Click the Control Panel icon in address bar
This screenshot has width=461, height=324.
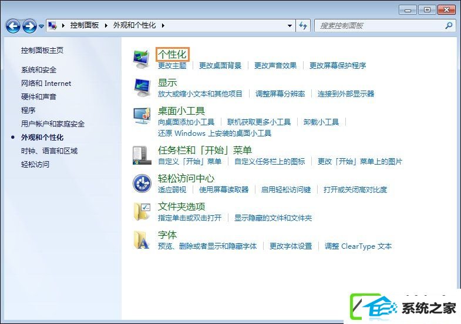(x=53, y=26)
